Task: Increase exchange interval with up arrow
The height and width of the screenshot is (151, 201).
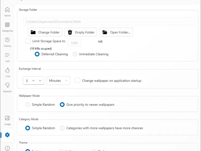Action: coord(33,81)
